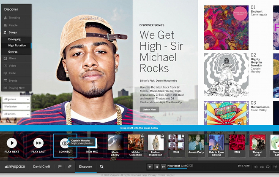Open the Mighty Morphin Foreskin album cover

[226, 75]
